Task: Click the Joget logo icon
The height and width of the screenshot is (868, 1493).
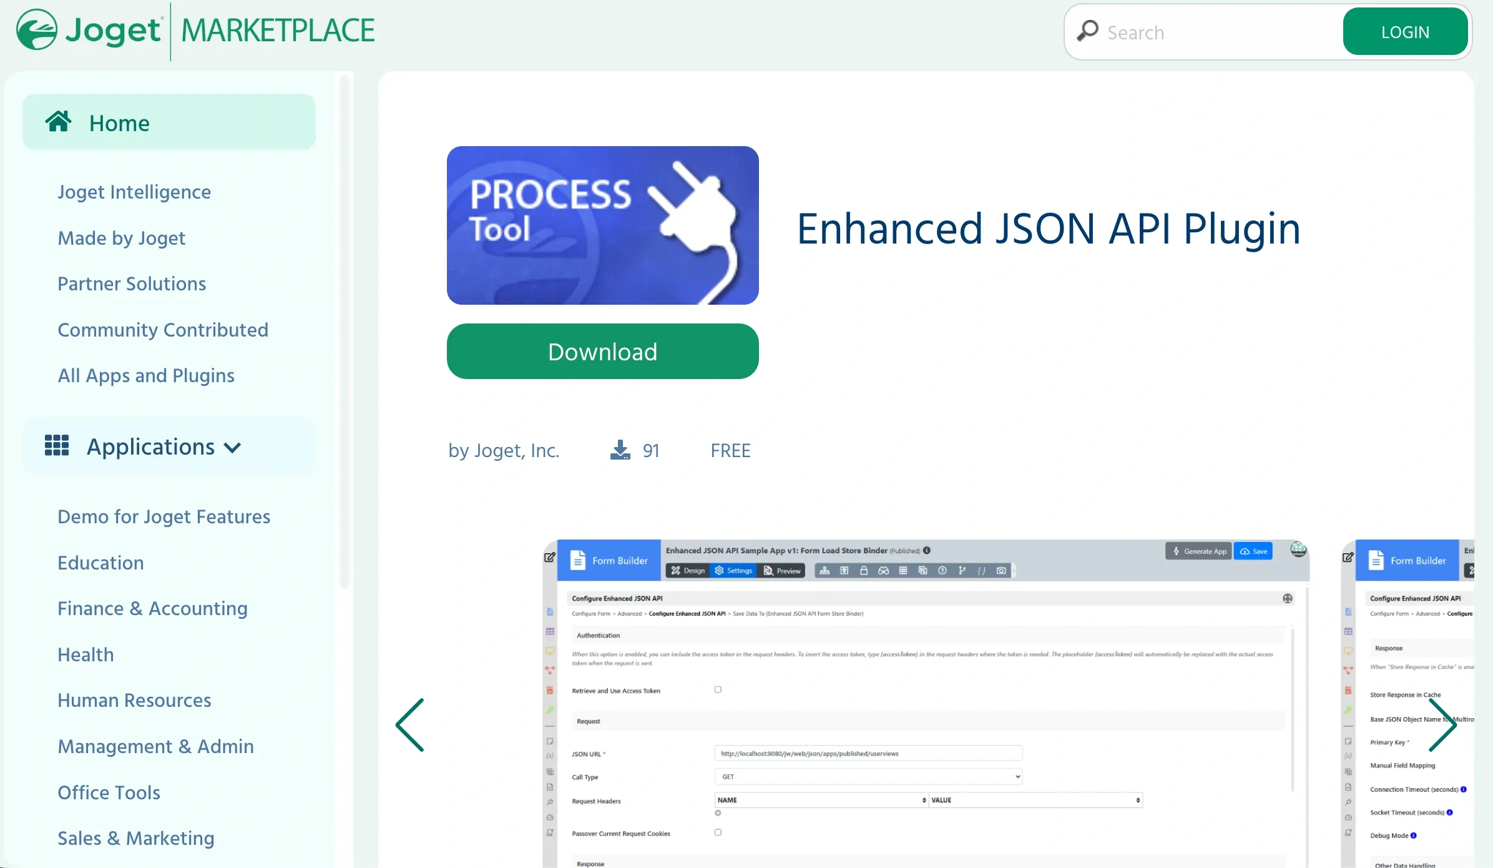Action: pyautogui.click(x=36, y=30)
